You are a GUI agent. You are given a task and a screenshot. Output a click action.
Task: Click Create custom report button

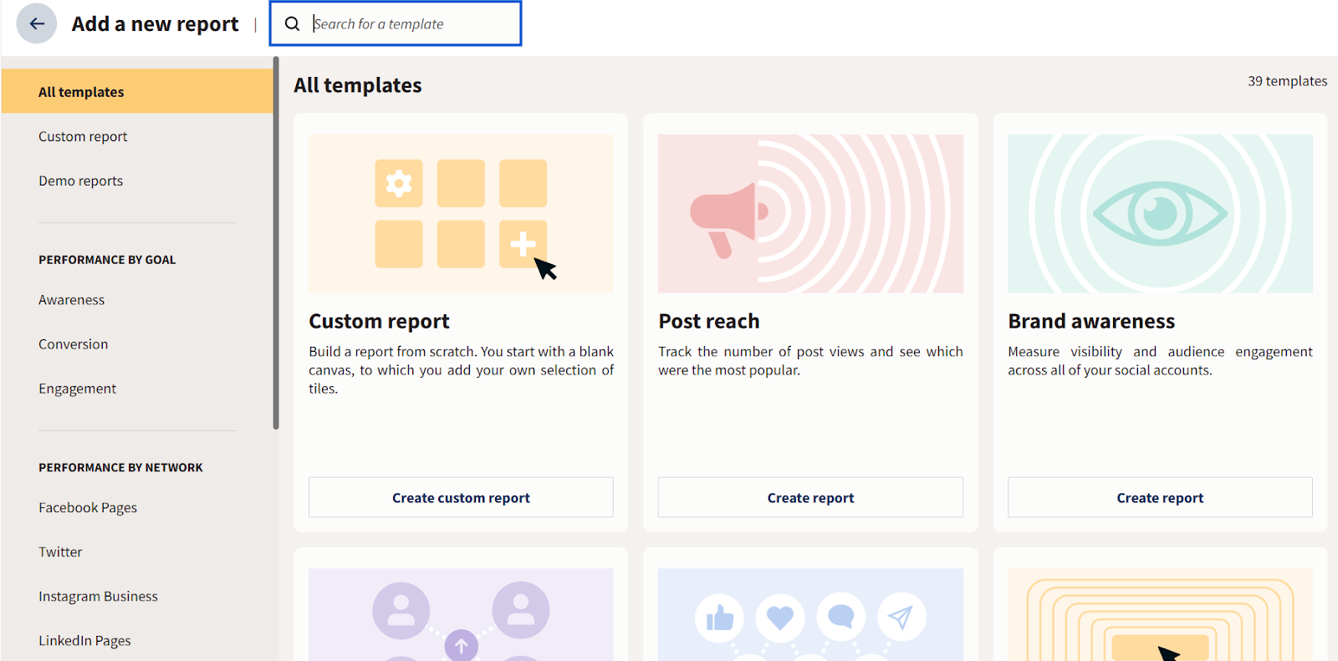(461, 497)
